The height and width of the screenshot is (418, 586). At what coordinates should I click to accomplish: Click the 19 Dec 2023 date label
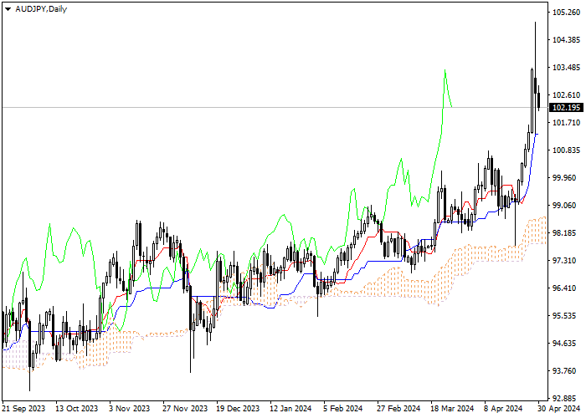click(238, 409)
